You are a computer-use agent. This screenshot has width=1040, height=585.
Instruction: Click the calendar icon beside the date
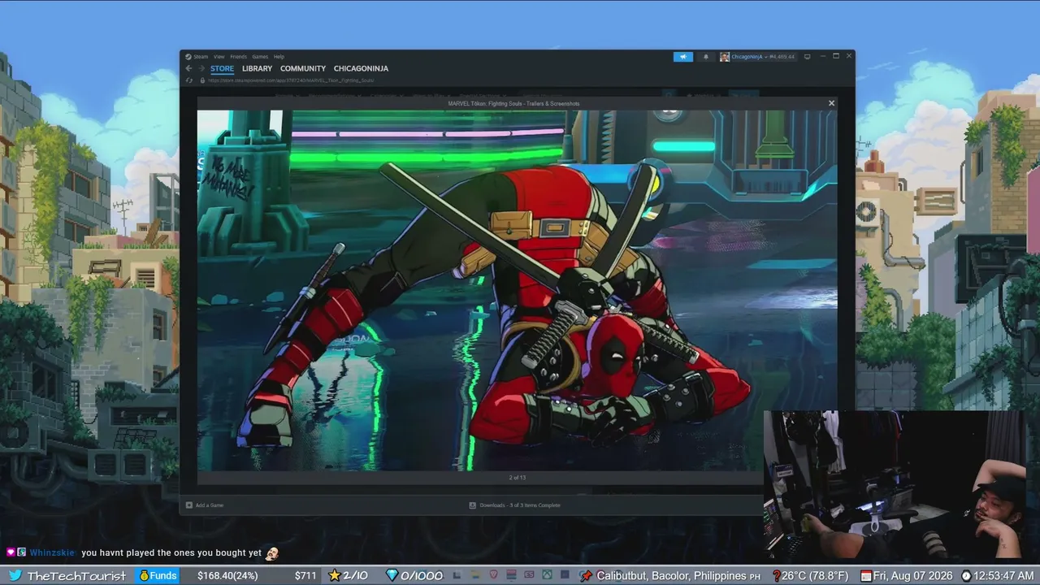[868, 575]
